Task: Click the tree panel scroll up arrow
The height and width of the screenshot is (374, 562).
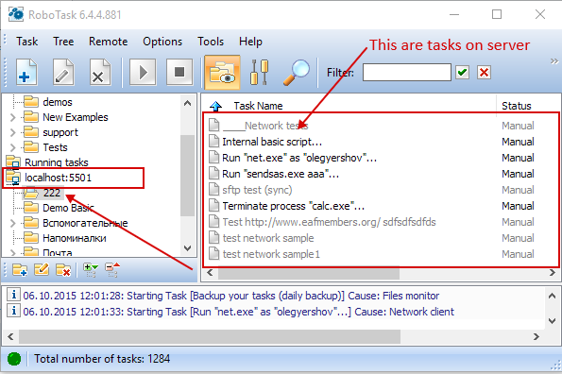Action: (187, 104)
